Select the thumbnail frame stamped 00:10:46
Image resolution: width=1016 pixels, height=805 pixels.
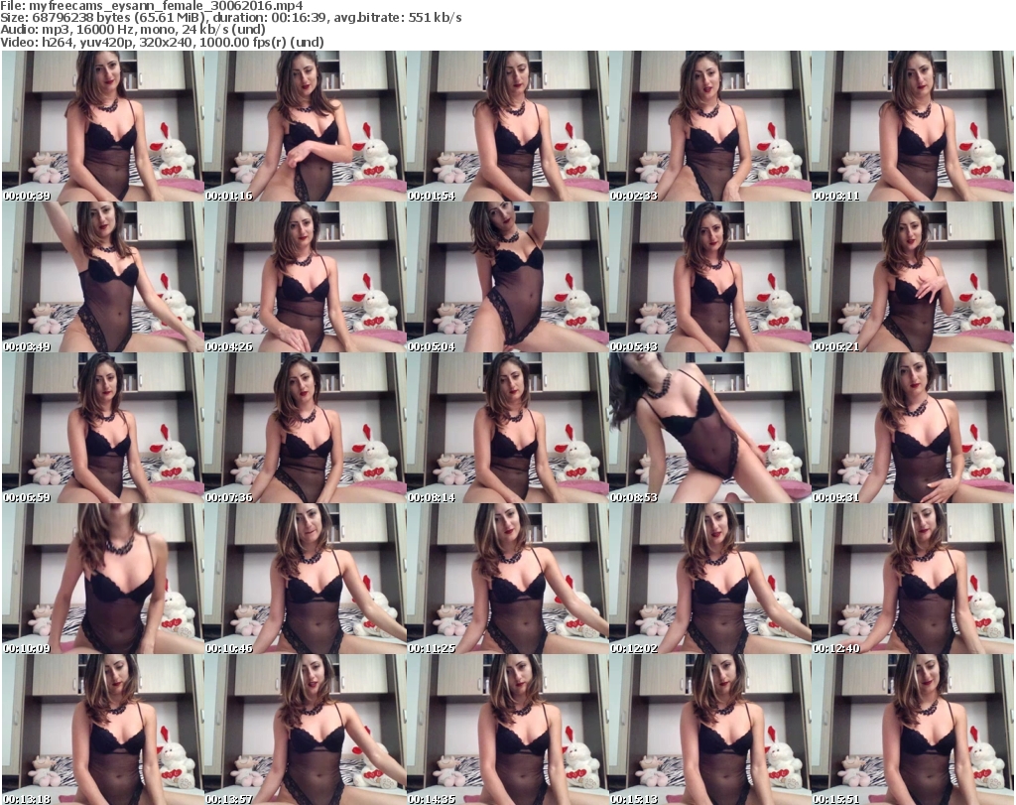point(306,579)
